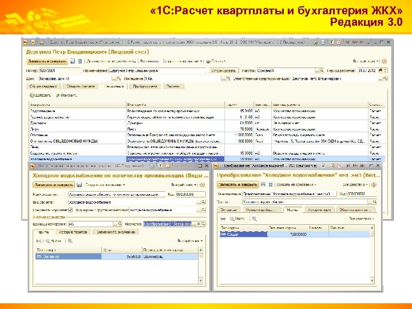Switch to 'Приборы учета' tab

pyautogui.click(x=145, y=86)
